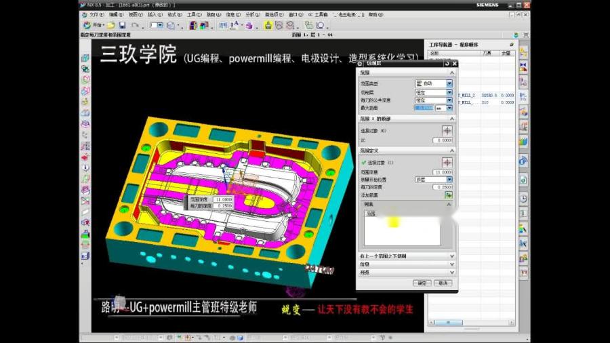This screenshot has height=343, width=610.
Task: Click the 确定 button
Action: 423,283
